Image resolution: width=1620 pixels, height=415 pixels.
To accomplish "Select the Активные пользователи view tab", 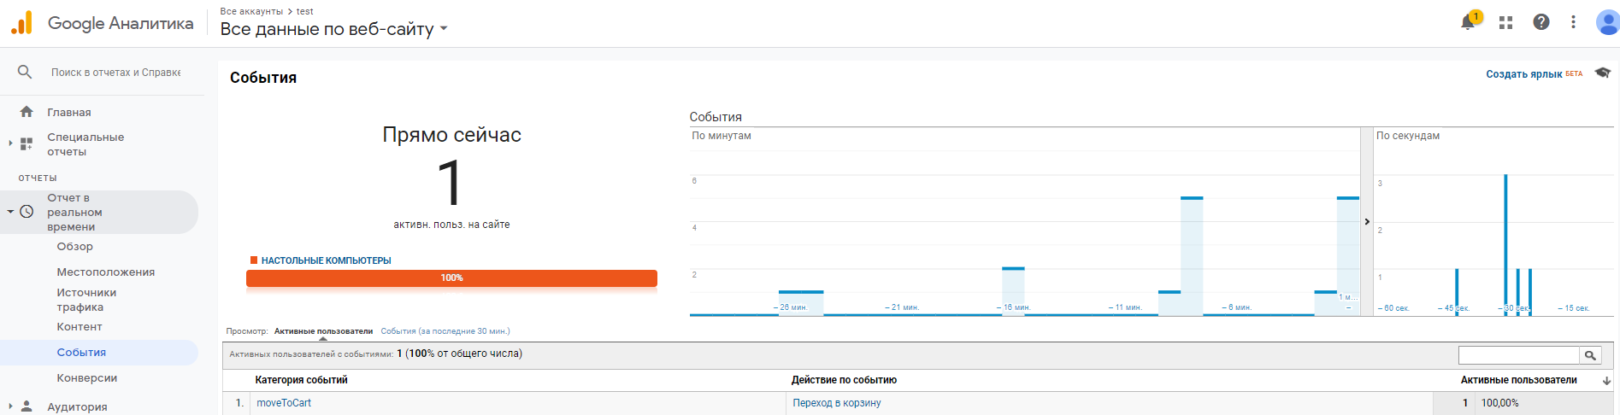I will tap(323, 331).
